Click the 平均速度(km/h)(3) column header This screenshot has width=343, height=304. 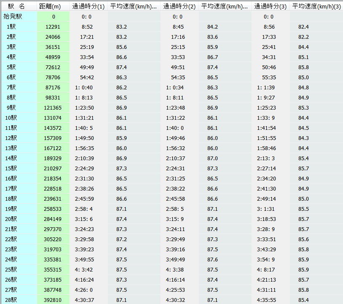[316, 6]
